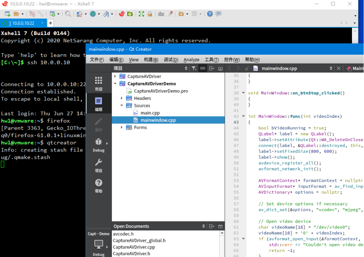Click the keyboard Key Mapping icon in Xshell
The image size is (364, 257).
point(161,14)
